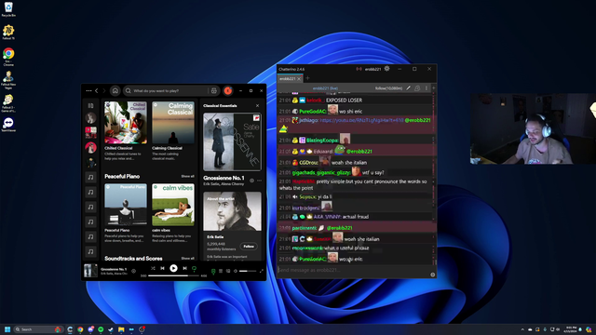
Task: Open Calming Classical playlist cover
Action: pos(173,122)
